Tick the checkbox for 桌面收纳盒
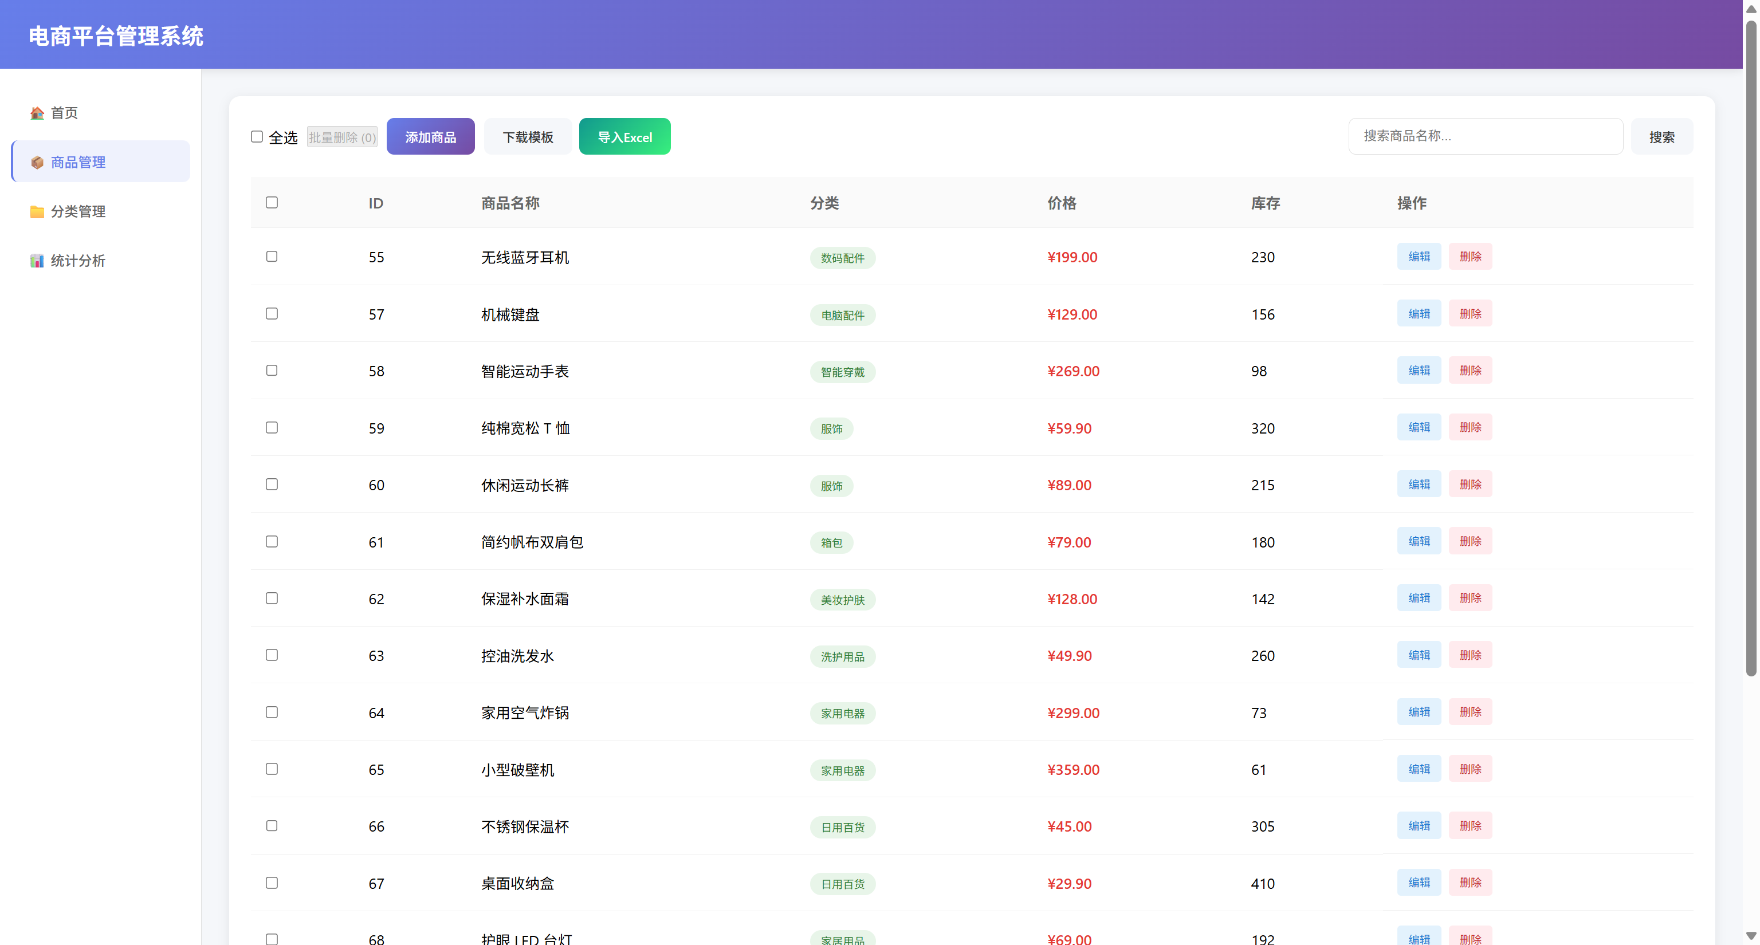This screenshot has width=1760, height=945. pos(272,883)
